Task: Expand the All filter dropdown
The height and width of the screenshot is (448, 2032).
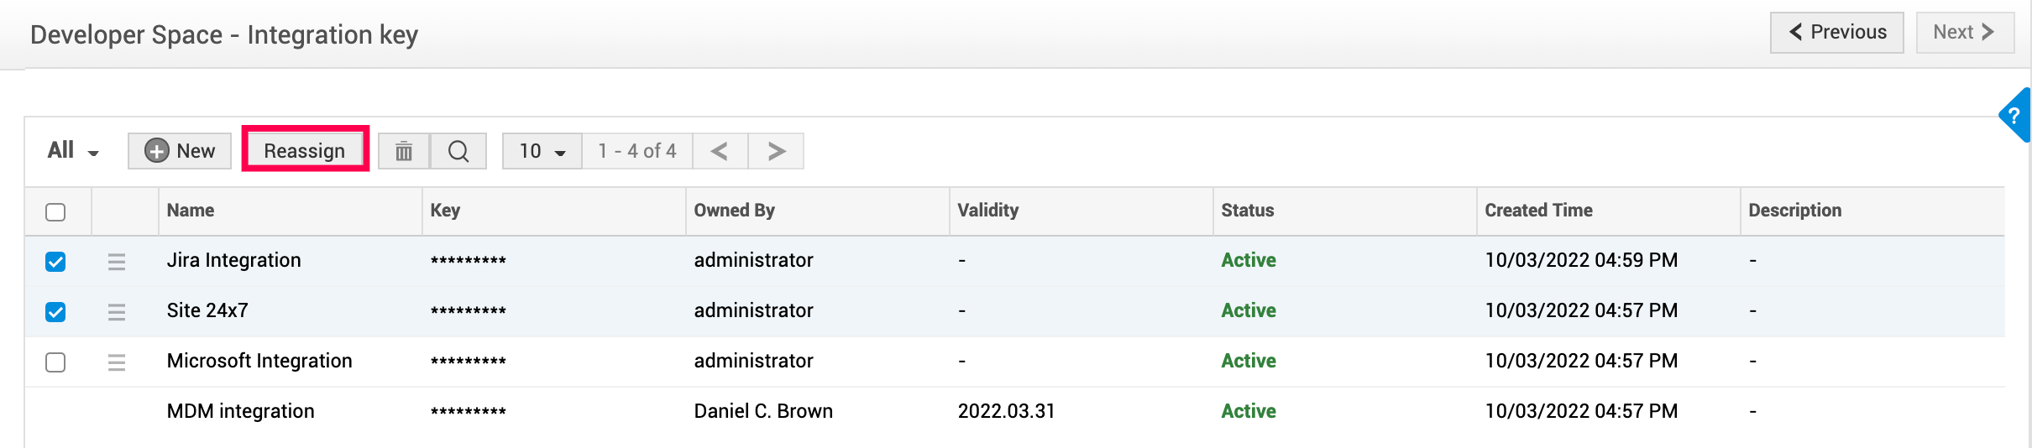Action: pyautogui.click(x=73, y=151)
